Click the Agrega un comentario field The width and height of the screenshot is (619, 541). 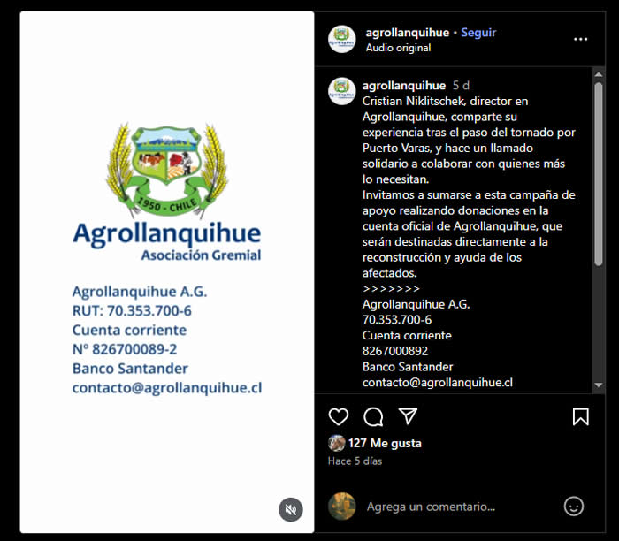pyautogui.click(x=462, y=507)
